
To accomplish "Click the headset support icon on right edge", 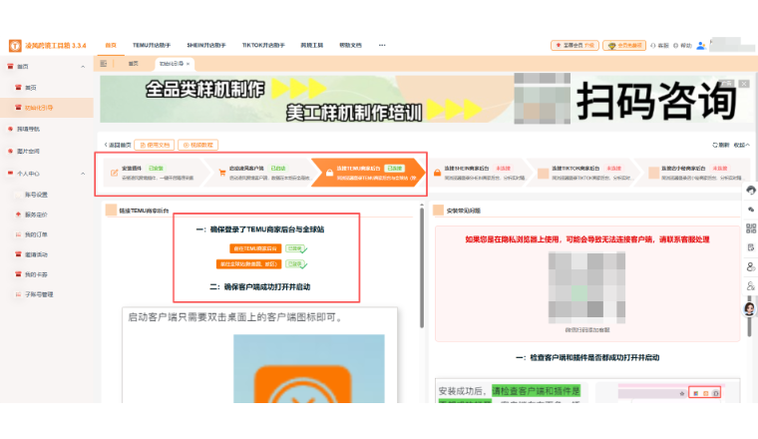I will (750, 190).
